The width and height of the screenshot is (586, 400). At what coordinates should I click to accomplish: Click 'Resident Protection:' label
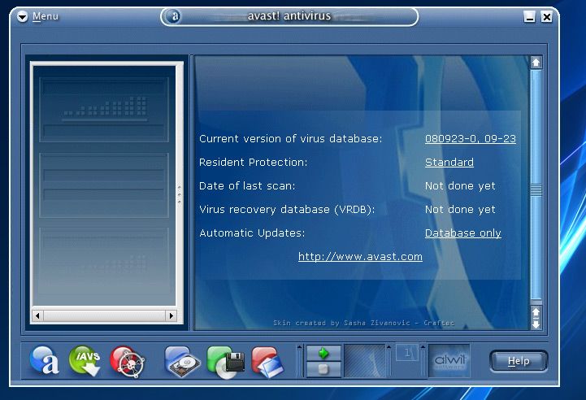(x=253, y=163)
